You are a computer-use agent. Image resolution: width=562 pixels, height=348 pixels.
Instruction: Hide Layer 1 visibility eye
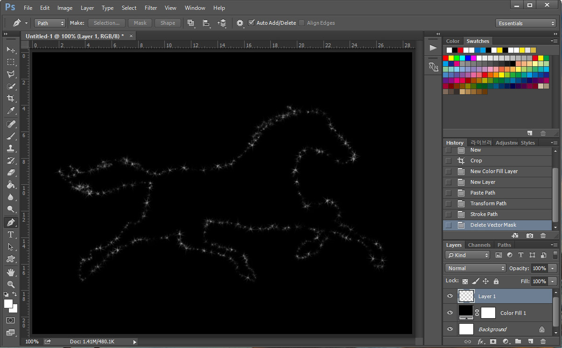tap(450, 296)
